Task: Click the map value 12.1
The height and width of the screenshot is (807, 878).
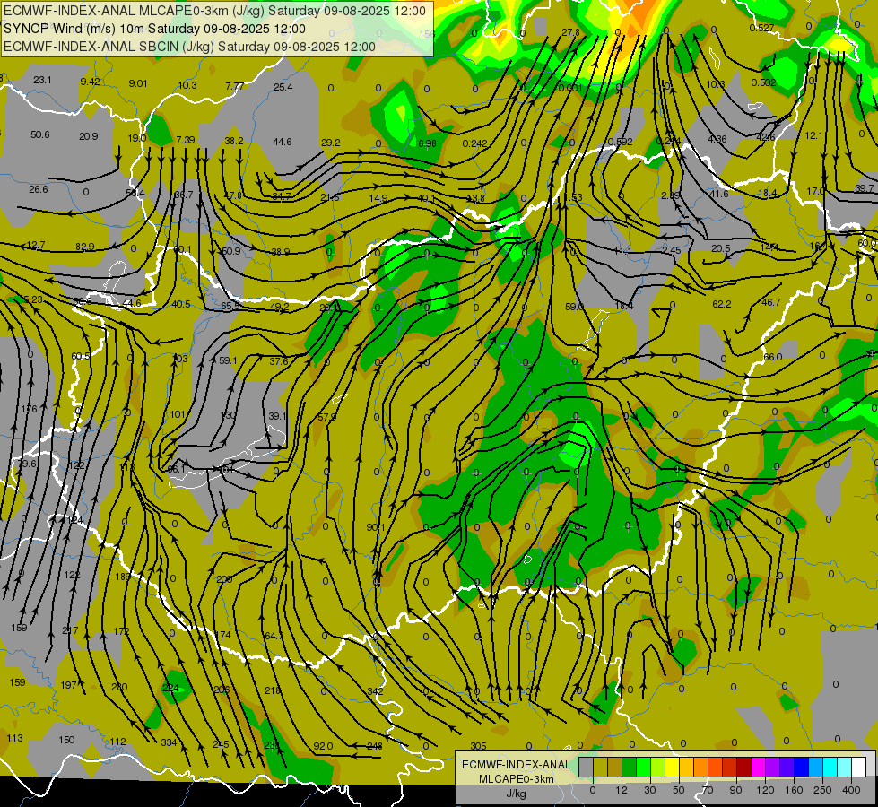Action: 813,135
